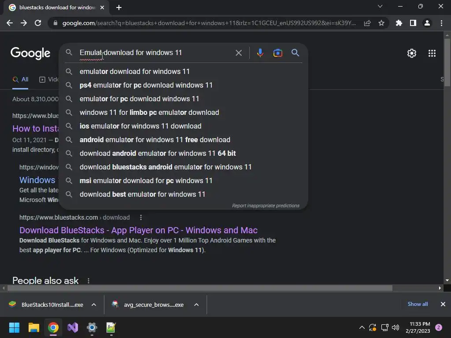Choose suggestion download android emulator 64 bit
The height and width of the screenshot is (338, 451).
click(183, 154)
